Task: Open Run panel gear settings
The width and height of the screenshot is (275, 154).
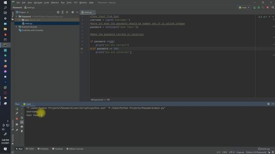Action: pos(268,104)
